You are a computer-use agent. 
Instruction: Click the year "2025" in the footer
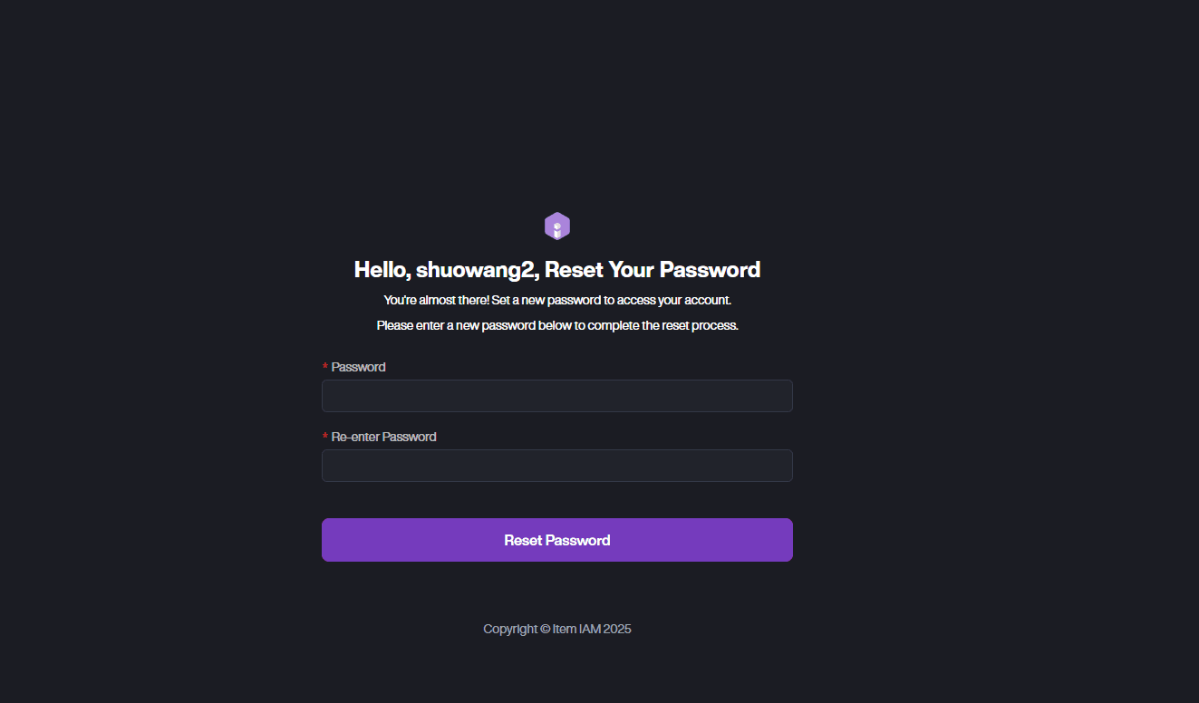(x=617, y=629)
